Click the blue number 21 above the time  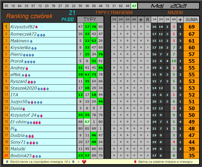(x=72, y=13)
